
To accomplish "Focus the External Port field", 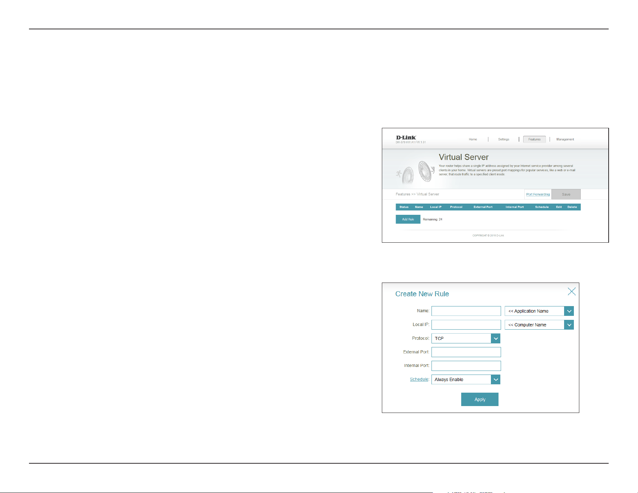I will 466,352.
